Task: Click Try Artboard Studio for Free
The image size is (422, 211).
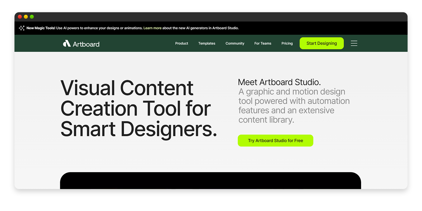Action: (276, 140)
